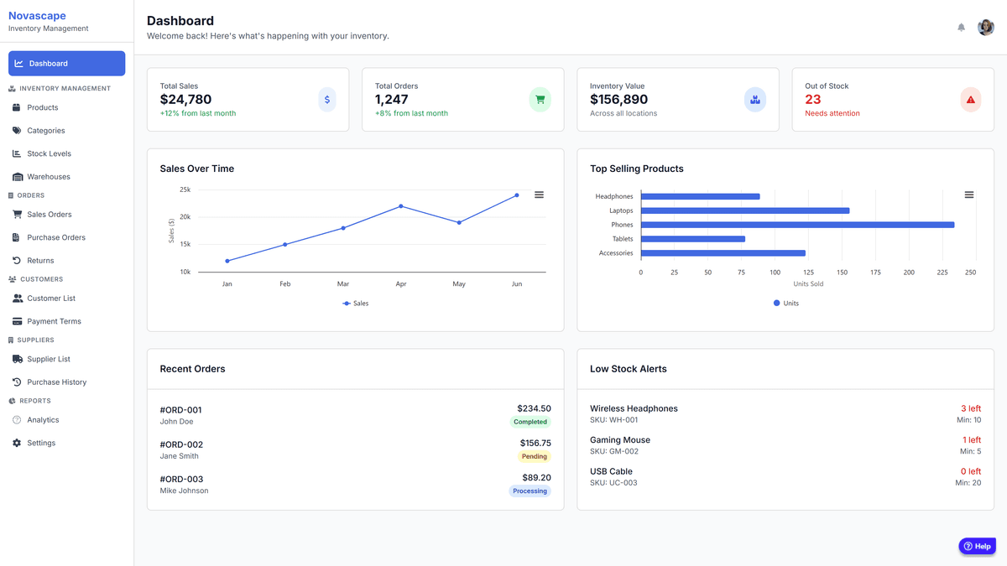1007x566 pixels.
Task: Click the Help button
Action: pyautogui.click(x=977, y=546)
